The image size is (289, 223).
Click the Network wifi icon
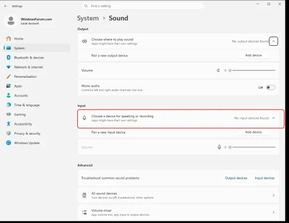(x=9, y=67)
